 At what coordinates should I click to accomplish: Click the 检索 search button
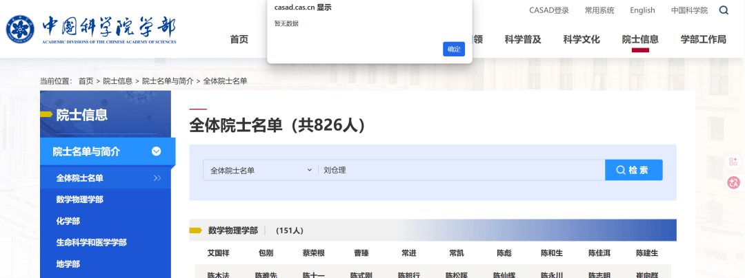[633, 170]
